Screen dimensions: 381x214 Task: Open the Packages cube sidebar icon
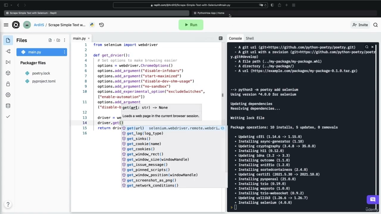click(x=8, y=73)
